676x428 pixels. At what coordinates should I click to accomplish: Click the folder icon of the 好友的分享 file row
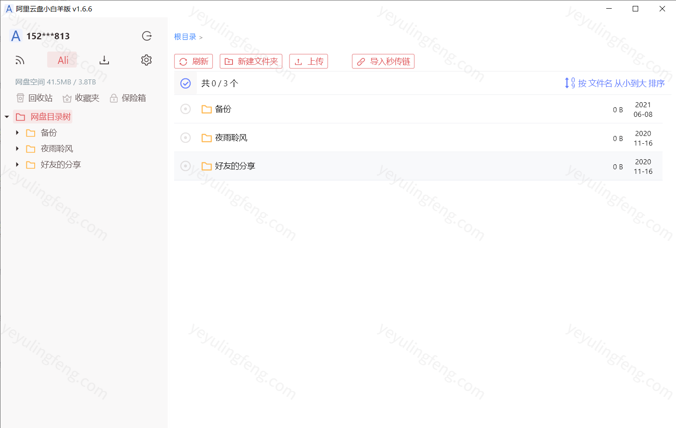pyautogui.click(x=206, y=167)
